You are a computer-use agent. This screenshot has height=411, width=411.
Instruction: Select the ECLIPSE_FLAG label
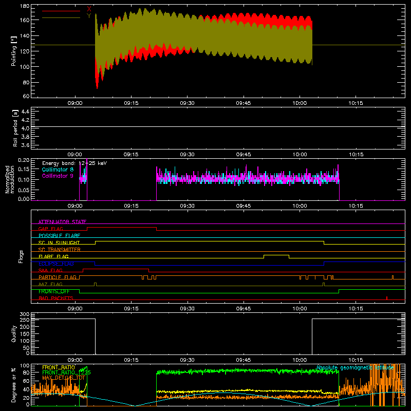56,264
